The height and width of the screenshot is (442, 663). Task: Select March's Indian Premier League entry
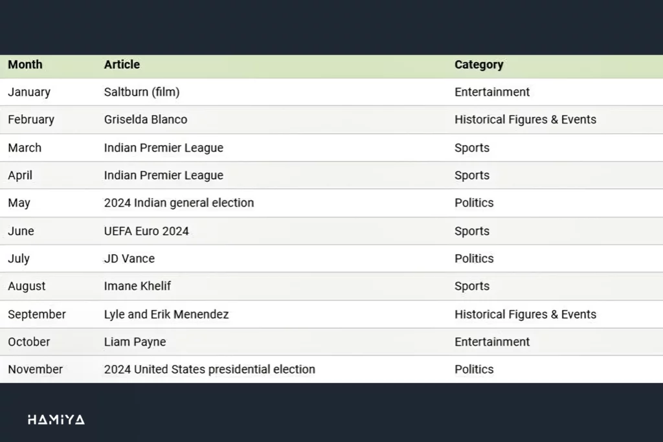163,148
